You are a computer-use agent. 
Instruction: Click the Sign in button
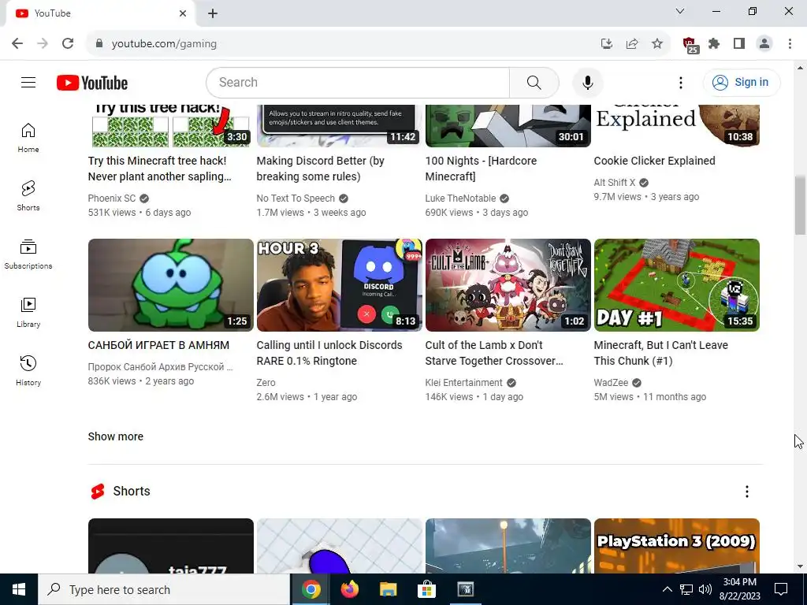tap(741, 82)
